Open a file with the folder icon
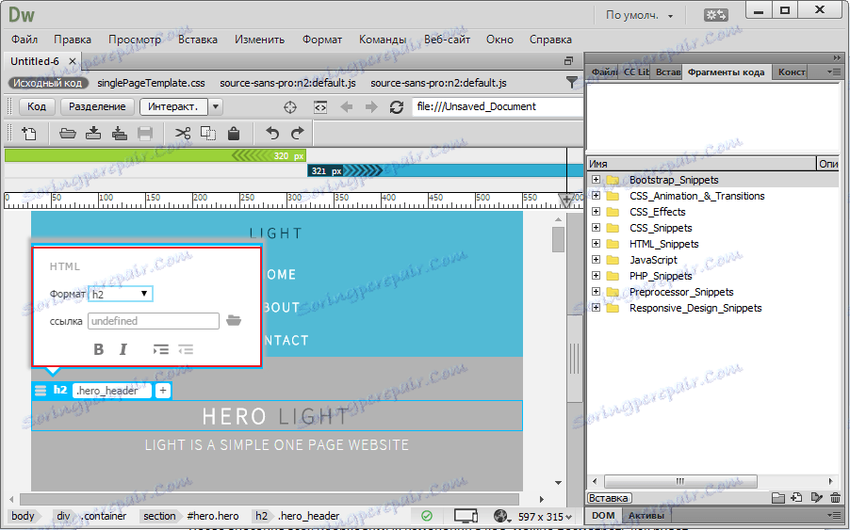850x530 pixels. 67,133
